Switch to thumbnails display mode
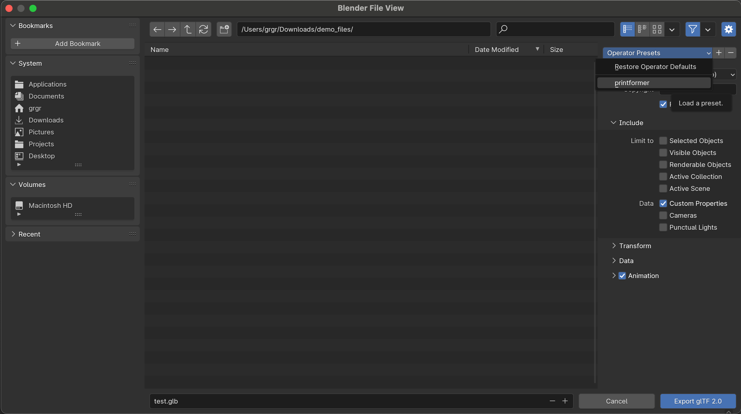This screenshot has width=741, height=414. pos(657,29)
